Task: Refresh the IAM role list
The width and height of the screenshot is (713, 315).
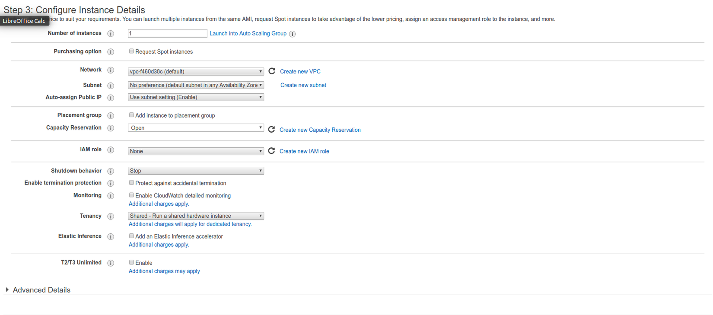Action: tap(271, 151)
